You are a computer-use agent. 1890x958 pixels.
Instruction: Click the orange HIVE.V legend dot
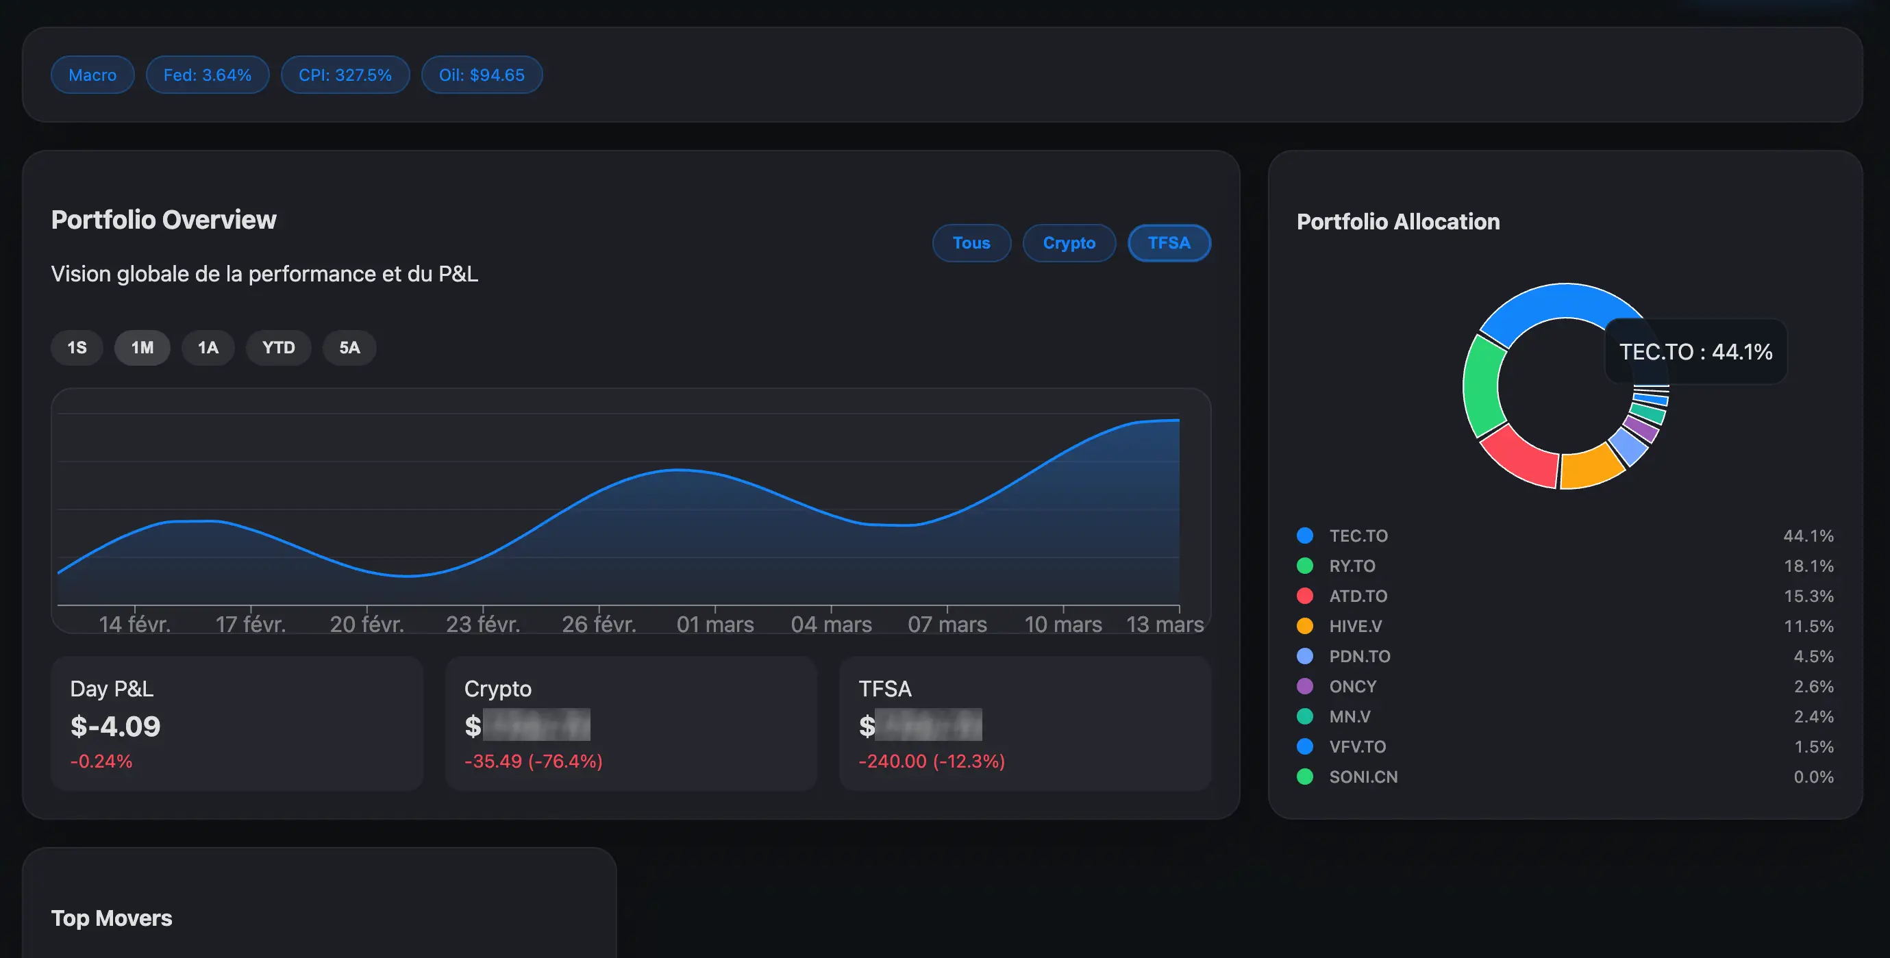click(1304, 626)
